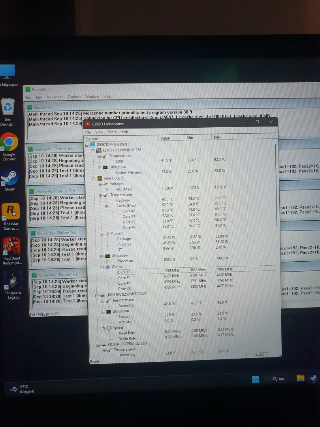320x427 pixels.
Task: Click Worker #1 Torture Test window icon
Action: point(31,149)
